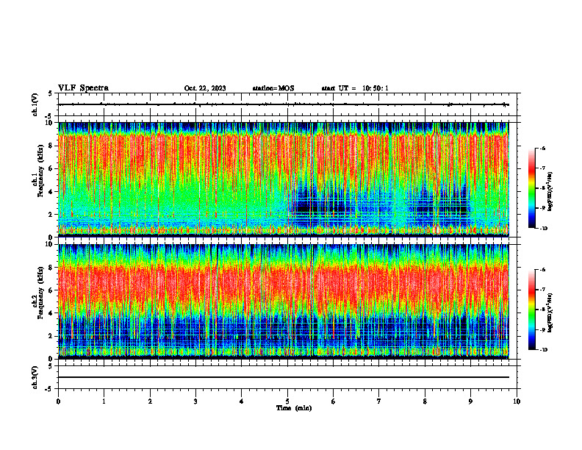
Task: Click the "Time (min)" axis label
Action: (x=294, y=408)
